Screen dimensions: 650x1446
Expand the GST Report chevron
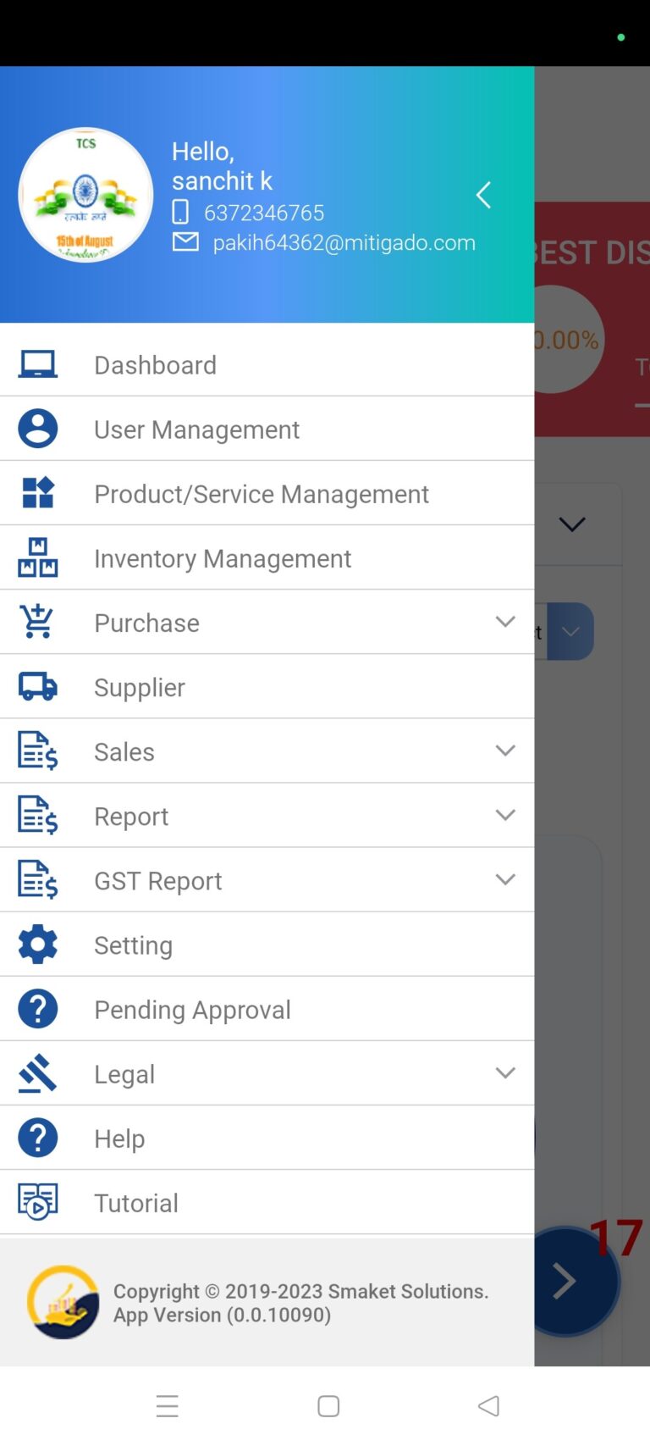[505, 879]
